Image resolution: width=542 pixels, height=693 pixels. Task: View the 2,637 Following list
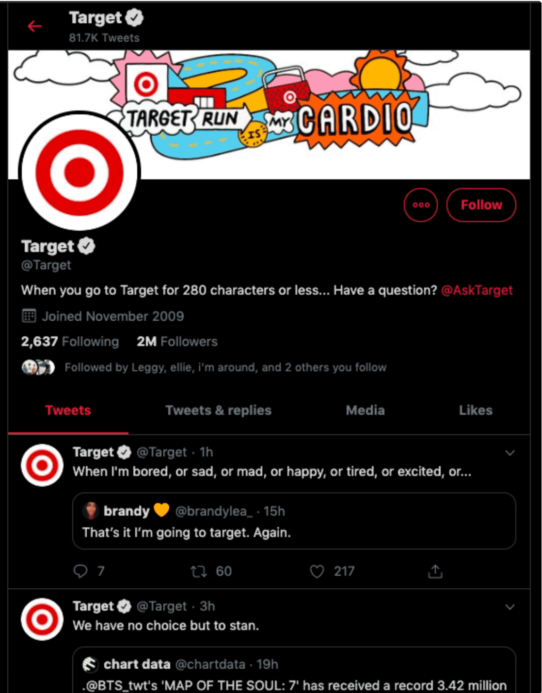pyautogui.click(x=70, y=342)
